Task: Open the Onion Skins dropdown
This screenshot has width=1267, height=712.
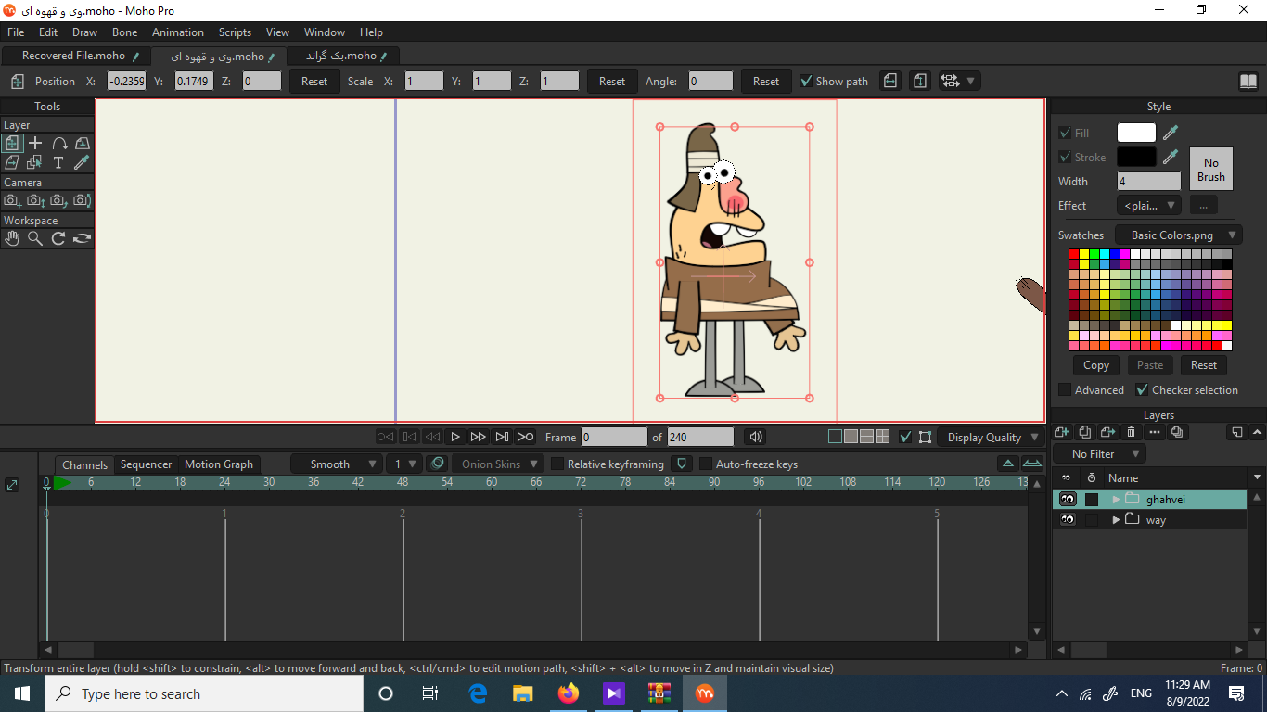Action: click(498, 464)
